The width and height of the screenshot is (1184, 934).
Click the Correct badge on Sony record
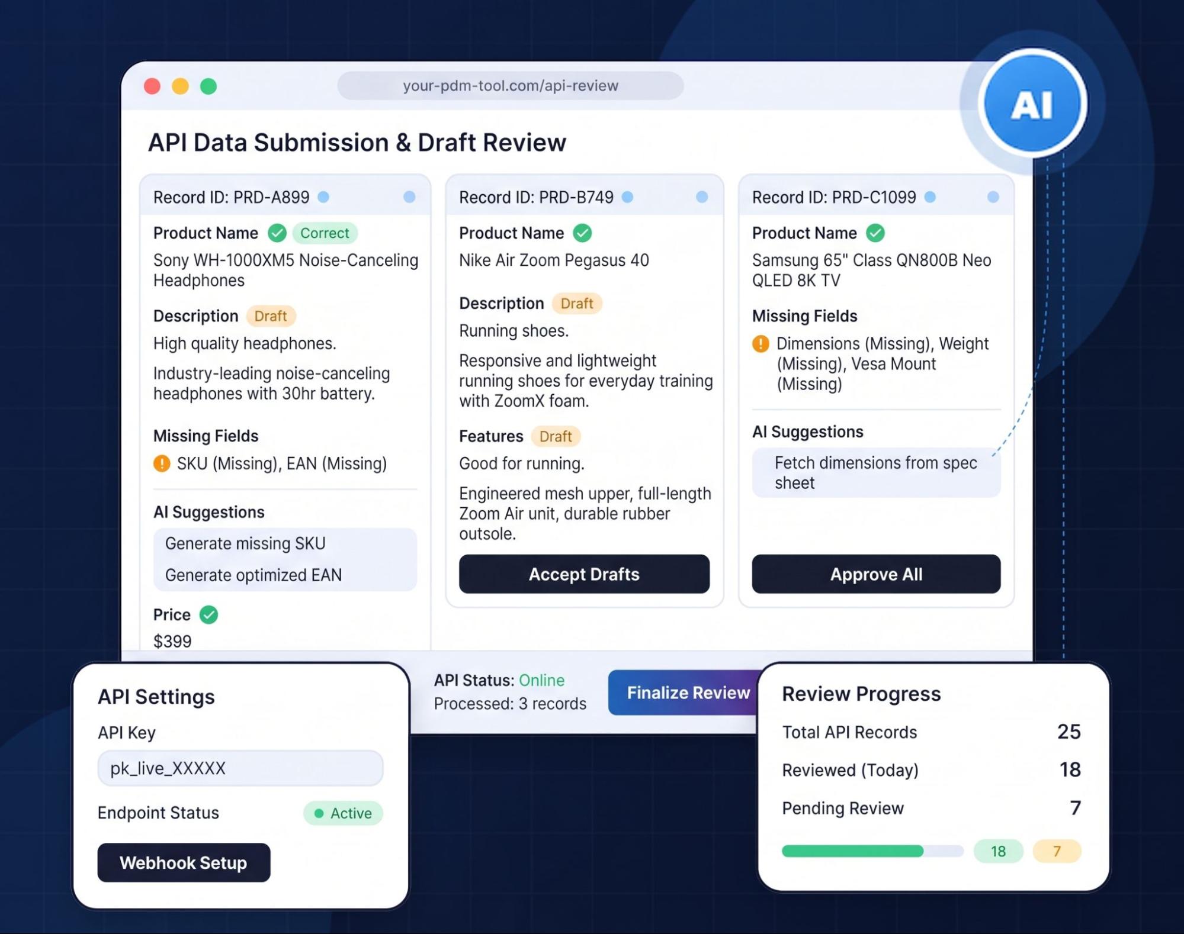325,233
